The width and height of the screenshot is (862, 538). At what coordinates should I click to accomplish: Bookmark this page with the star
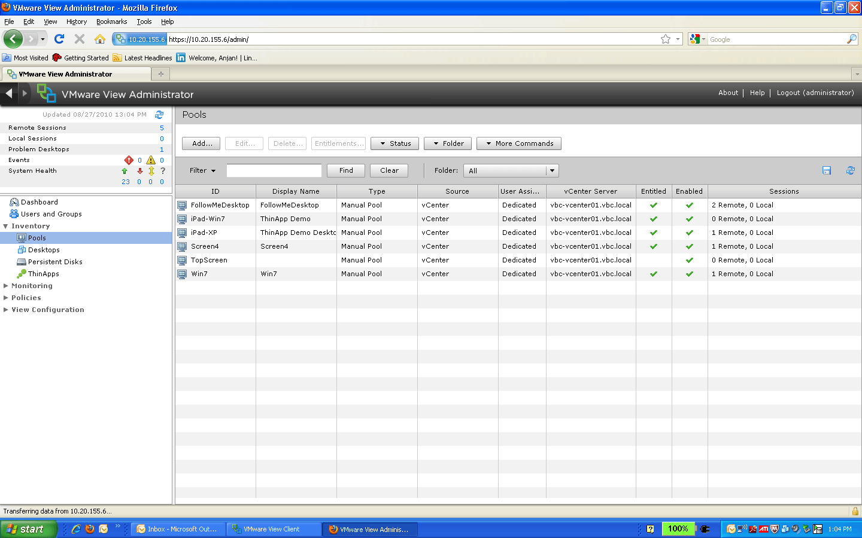[666, 39]
